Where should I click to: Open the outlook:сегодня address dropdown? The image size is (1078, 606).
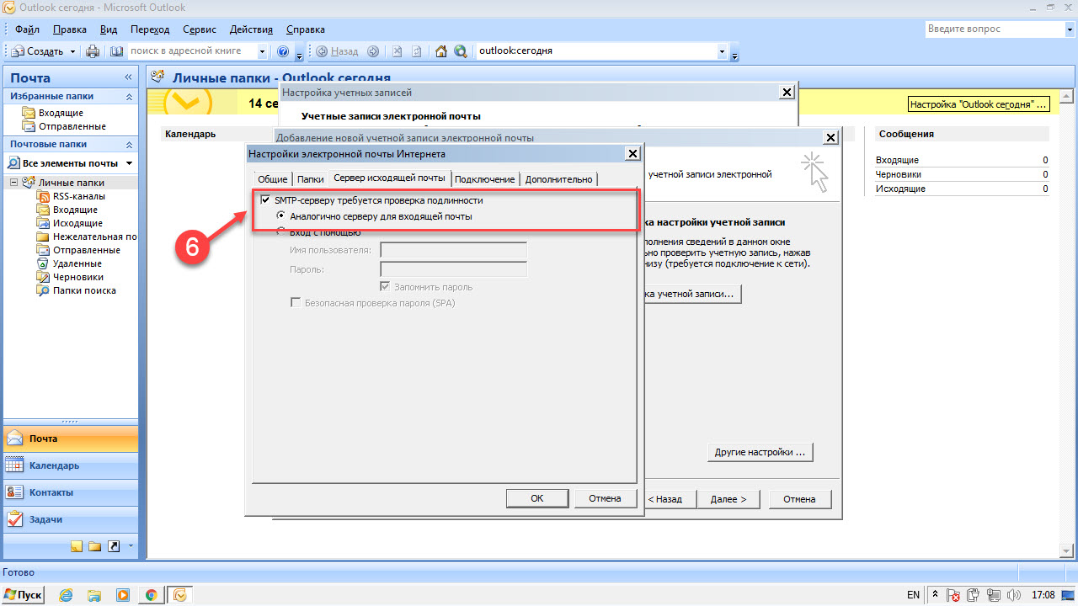pyautogui.click(x=722, y=51)
